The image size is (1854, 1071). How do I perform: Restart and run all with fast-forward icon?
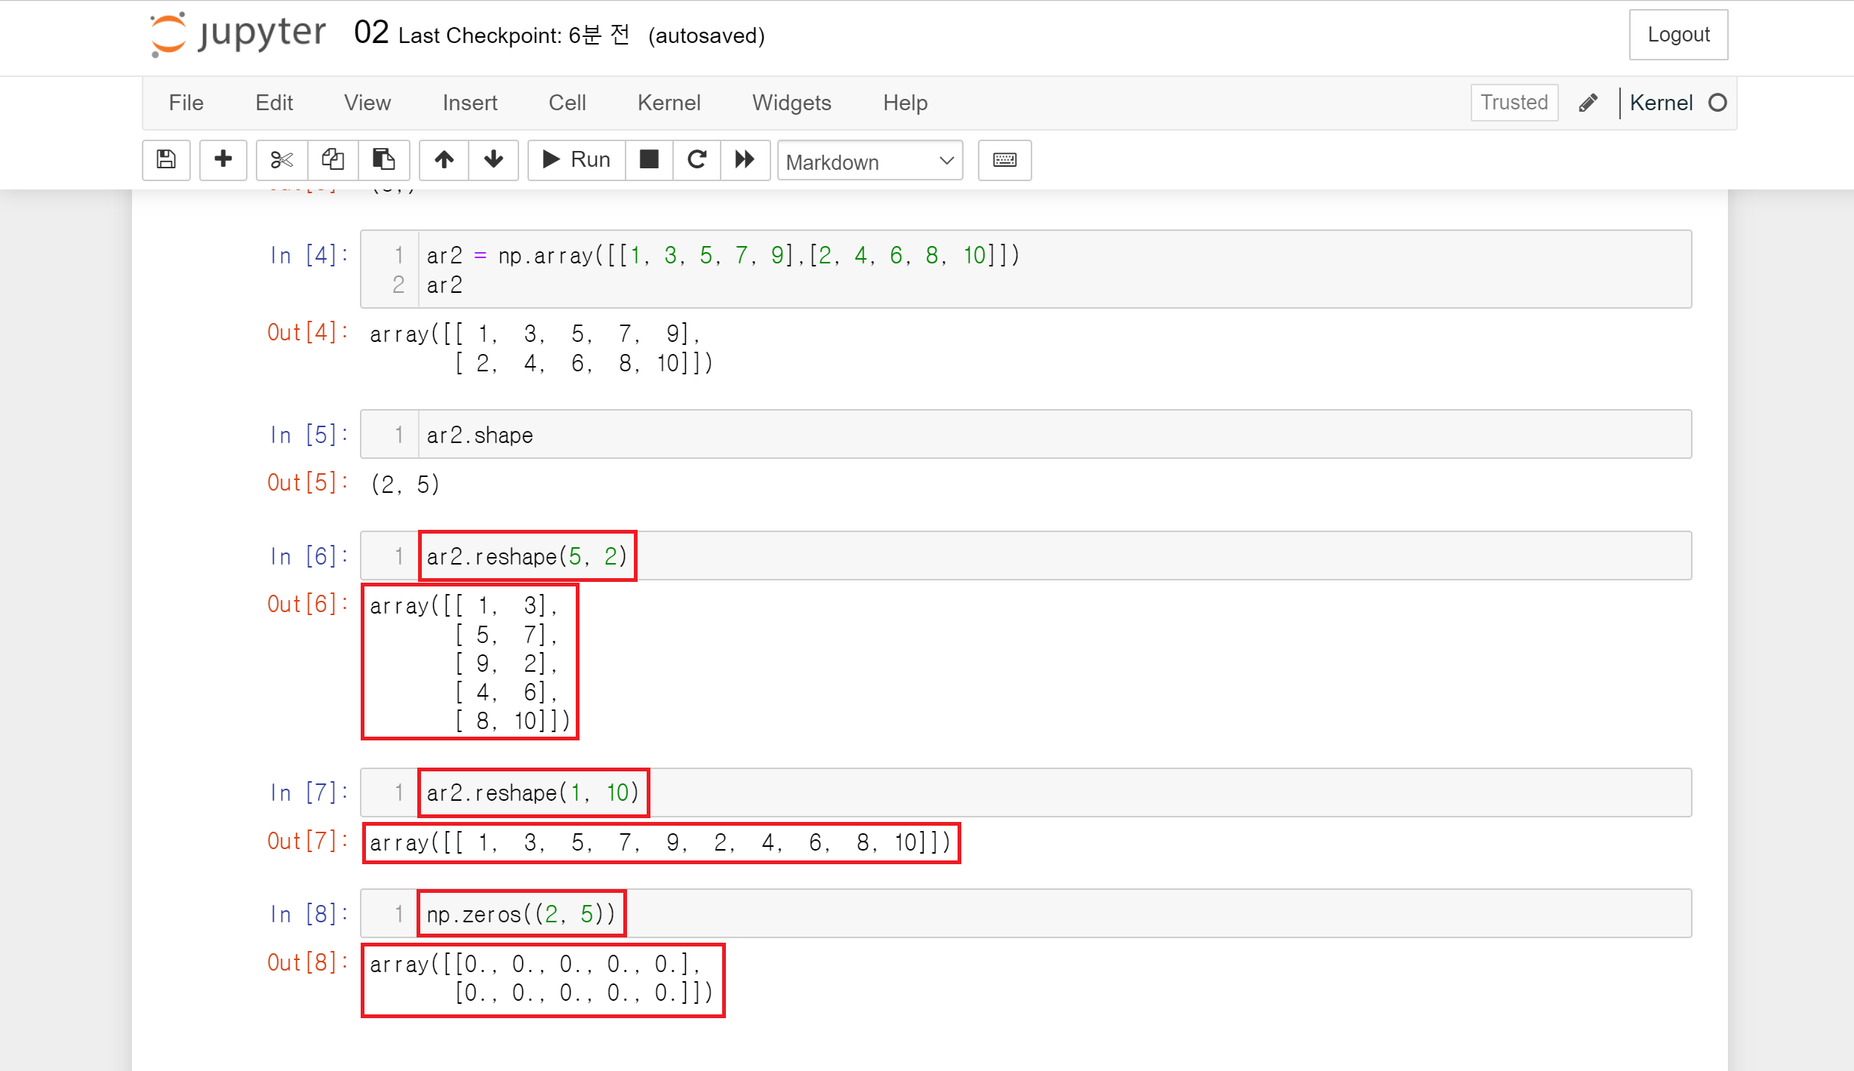click(x=745, y=159)
